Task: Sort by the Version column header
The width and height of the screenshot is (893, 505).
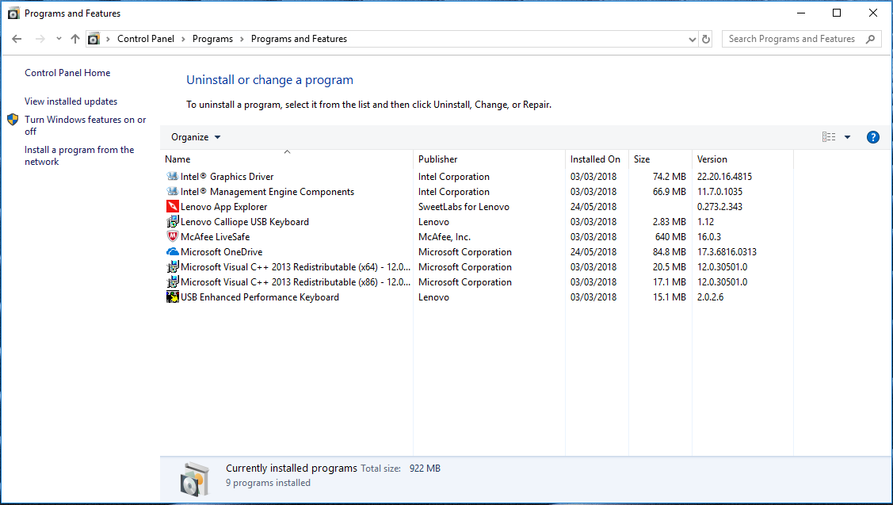Action: point(742,159)
